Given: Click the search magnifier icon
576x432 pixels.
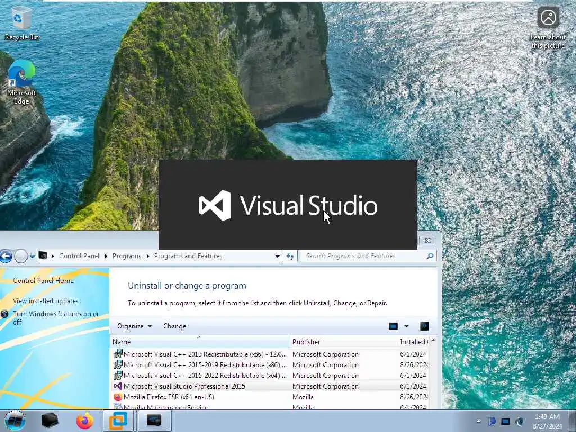Looking at the screenshot, I should click(430, 256).
